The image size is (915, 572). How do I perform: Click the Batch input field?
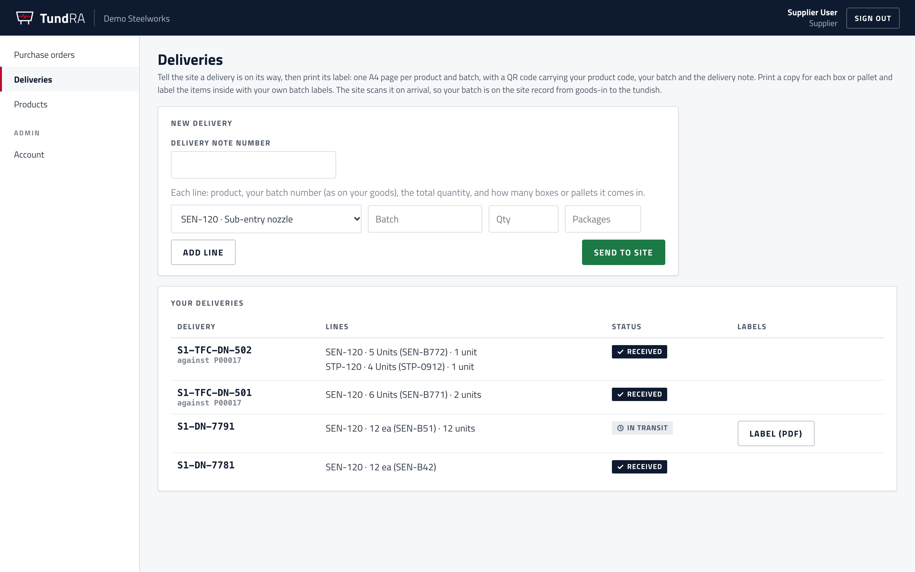[x=425, y=219]
